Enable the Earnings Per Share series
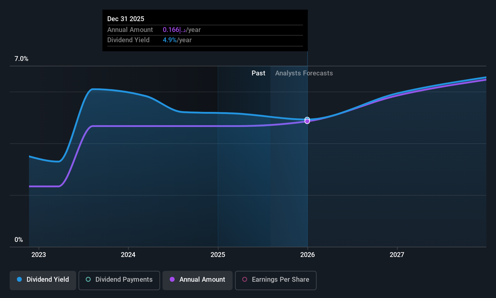Viewport: 496px width, 298px height. tap(275, 280)
